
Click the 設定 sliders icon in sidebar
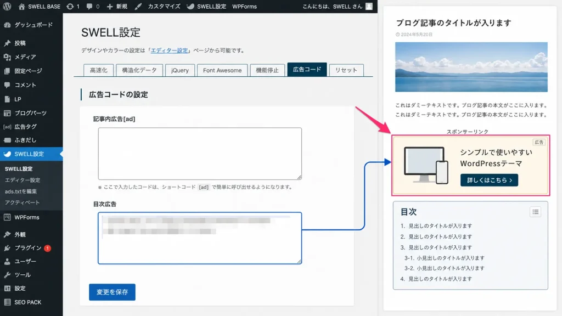point(7,289)
